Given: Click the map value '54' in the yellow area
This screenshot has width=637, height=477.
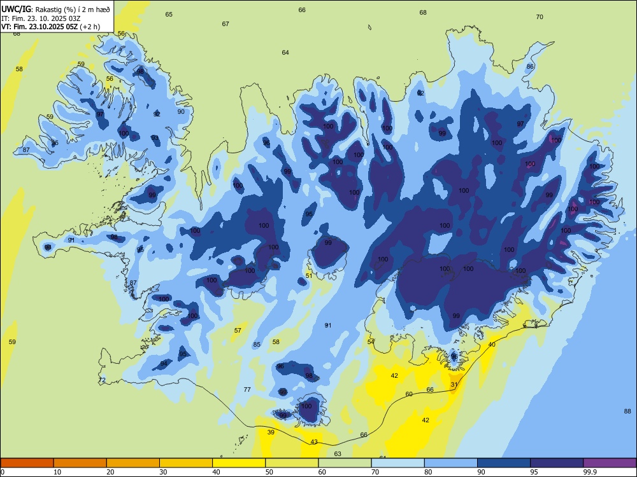Looking at the screenshot, I should (x=371, y=342).
